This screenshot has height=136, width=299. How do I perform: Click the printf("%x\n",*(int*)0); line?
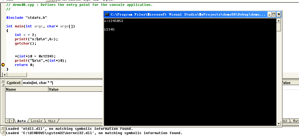click(41, 61)
